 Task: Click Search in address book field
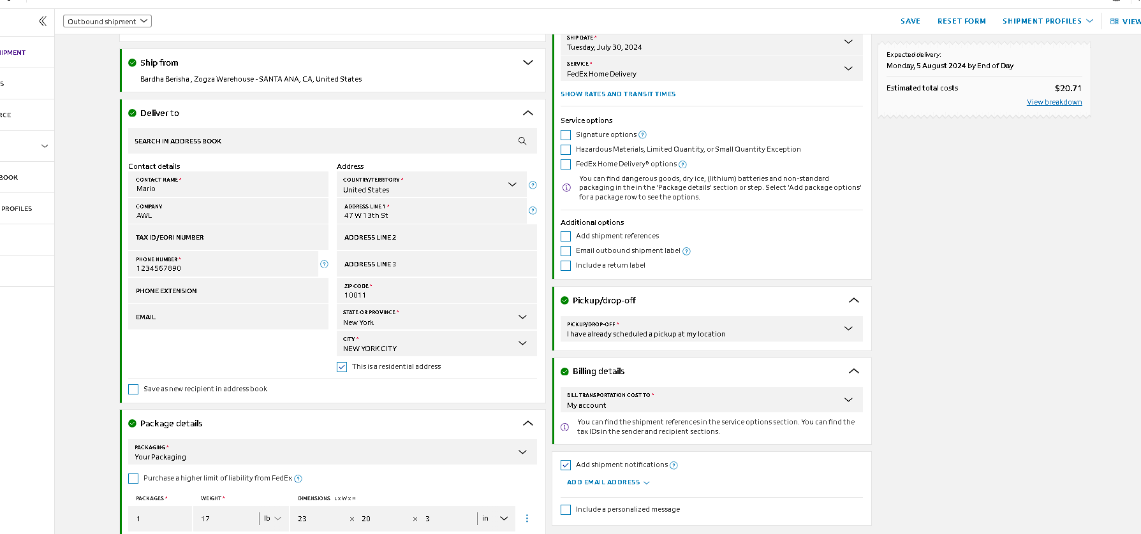point(332,141)
